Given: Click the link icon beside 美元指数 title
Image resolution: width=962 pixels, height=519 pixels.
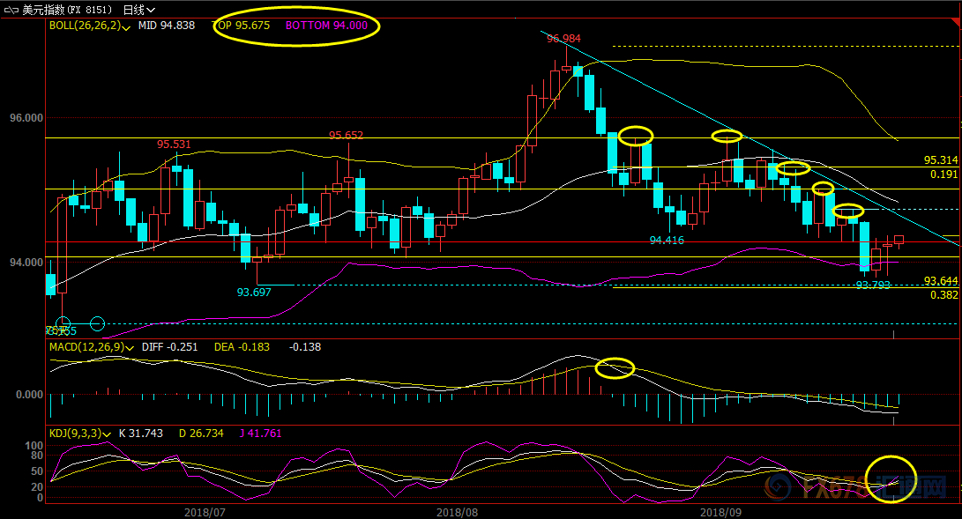Looking at the screenshot, I should (x=11, y=10).
